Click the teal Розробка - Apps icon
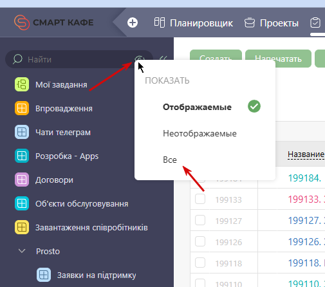325x287 pixels. click(22, 156)
